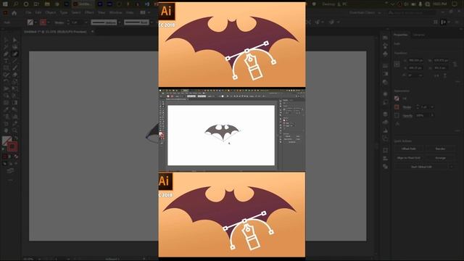Open the Windows Start menu

(x=5, y=4)
